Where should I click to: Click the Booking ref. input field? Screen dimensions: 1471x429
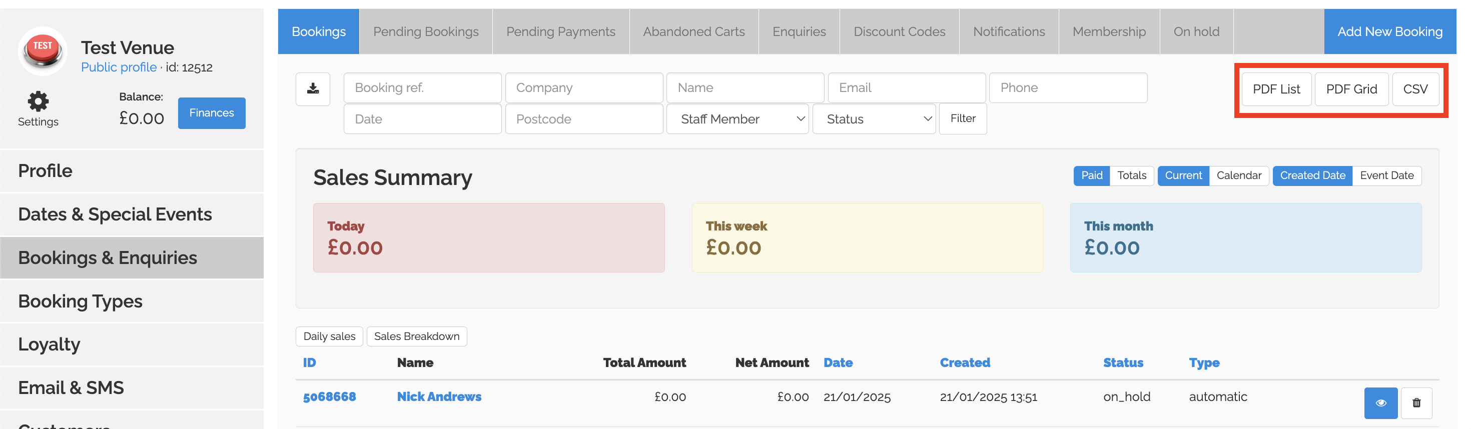click(x=422, y=88)
